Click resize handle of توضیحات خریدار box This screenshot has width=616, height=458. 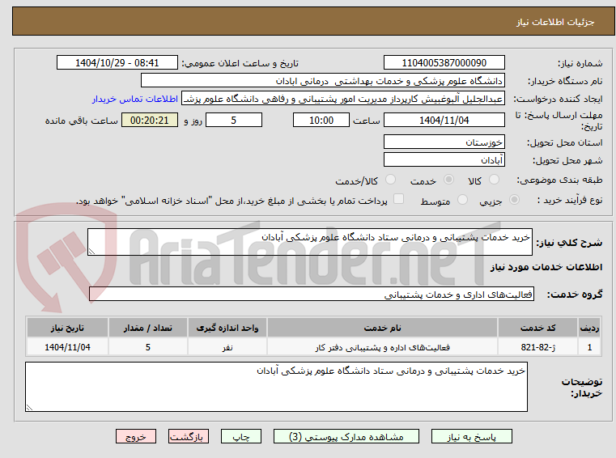[x=29, y=408]
